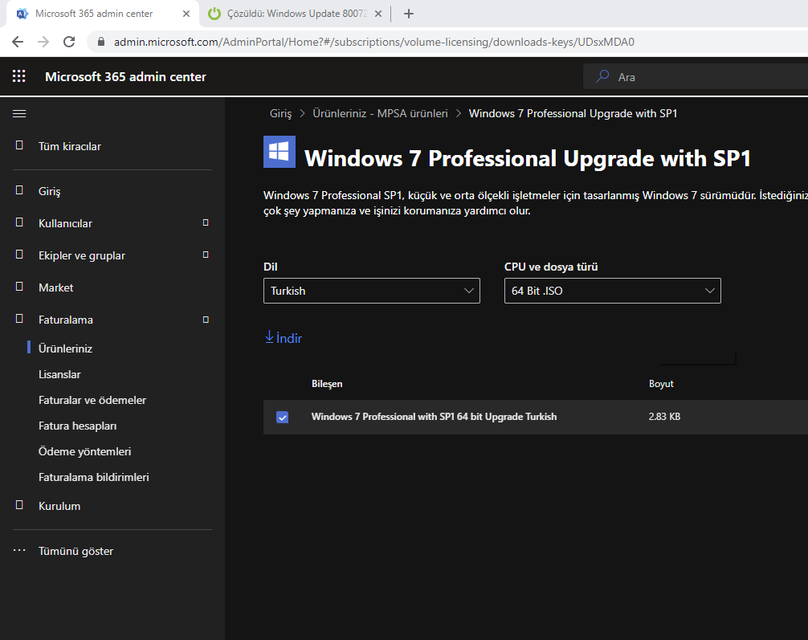
Task: Click the Market sidebar icon
Action: (19, 286)
